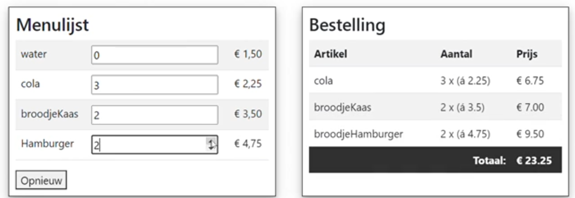Click the water price € 1,50
The height and width of the screenshot is (198, 575).
tap(248, 54)
